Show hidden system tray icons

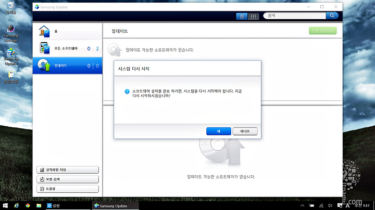tap(302, 205)
